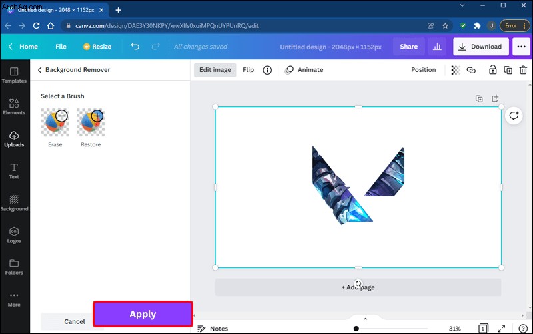Viewport: 533px width, 334px height.
Task: Open the Templates sidebar panel
Action: pos(14,75)
